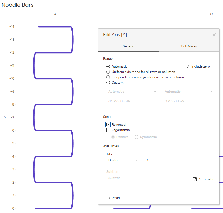Click the axis title text field
The width and height of the screenshot is (223, 213).
coord(179,160)
